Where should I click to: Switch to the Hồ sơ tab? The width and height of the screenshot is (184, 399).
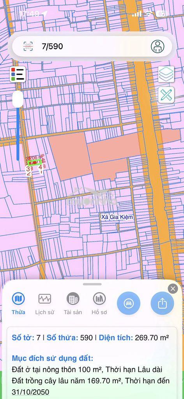[x=99, y=303]
